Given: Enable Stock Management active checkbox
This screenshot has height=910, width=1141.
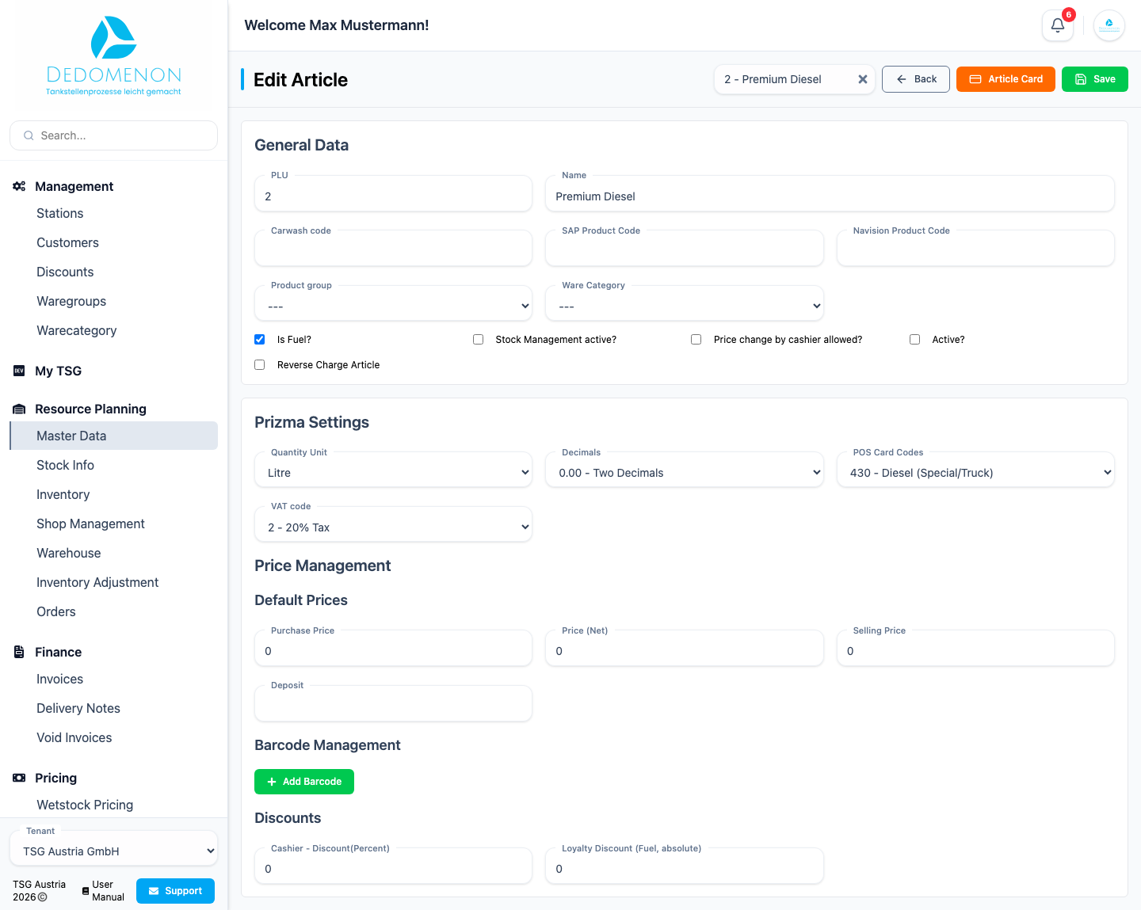Looking at the screenshot, I should 478,339.
